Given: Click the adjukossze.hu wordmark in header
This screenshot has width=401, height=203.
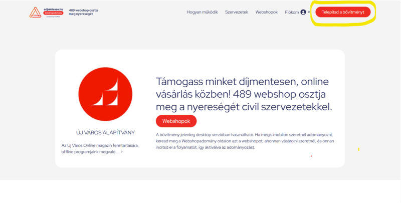Looking at the screenshot, I should (53, 9).
